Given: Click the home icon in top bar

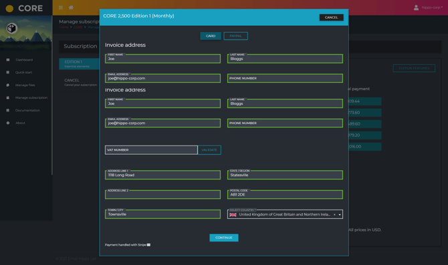Looking at the screenshot, I should coord(71,7).
